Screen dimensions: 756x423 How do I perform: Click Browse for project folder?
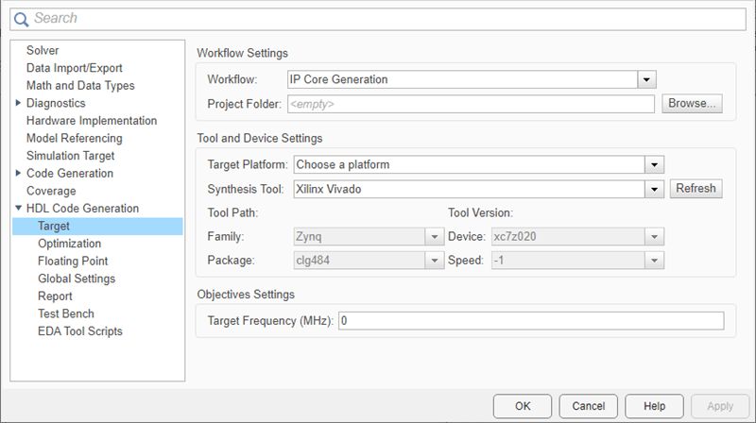693,104
